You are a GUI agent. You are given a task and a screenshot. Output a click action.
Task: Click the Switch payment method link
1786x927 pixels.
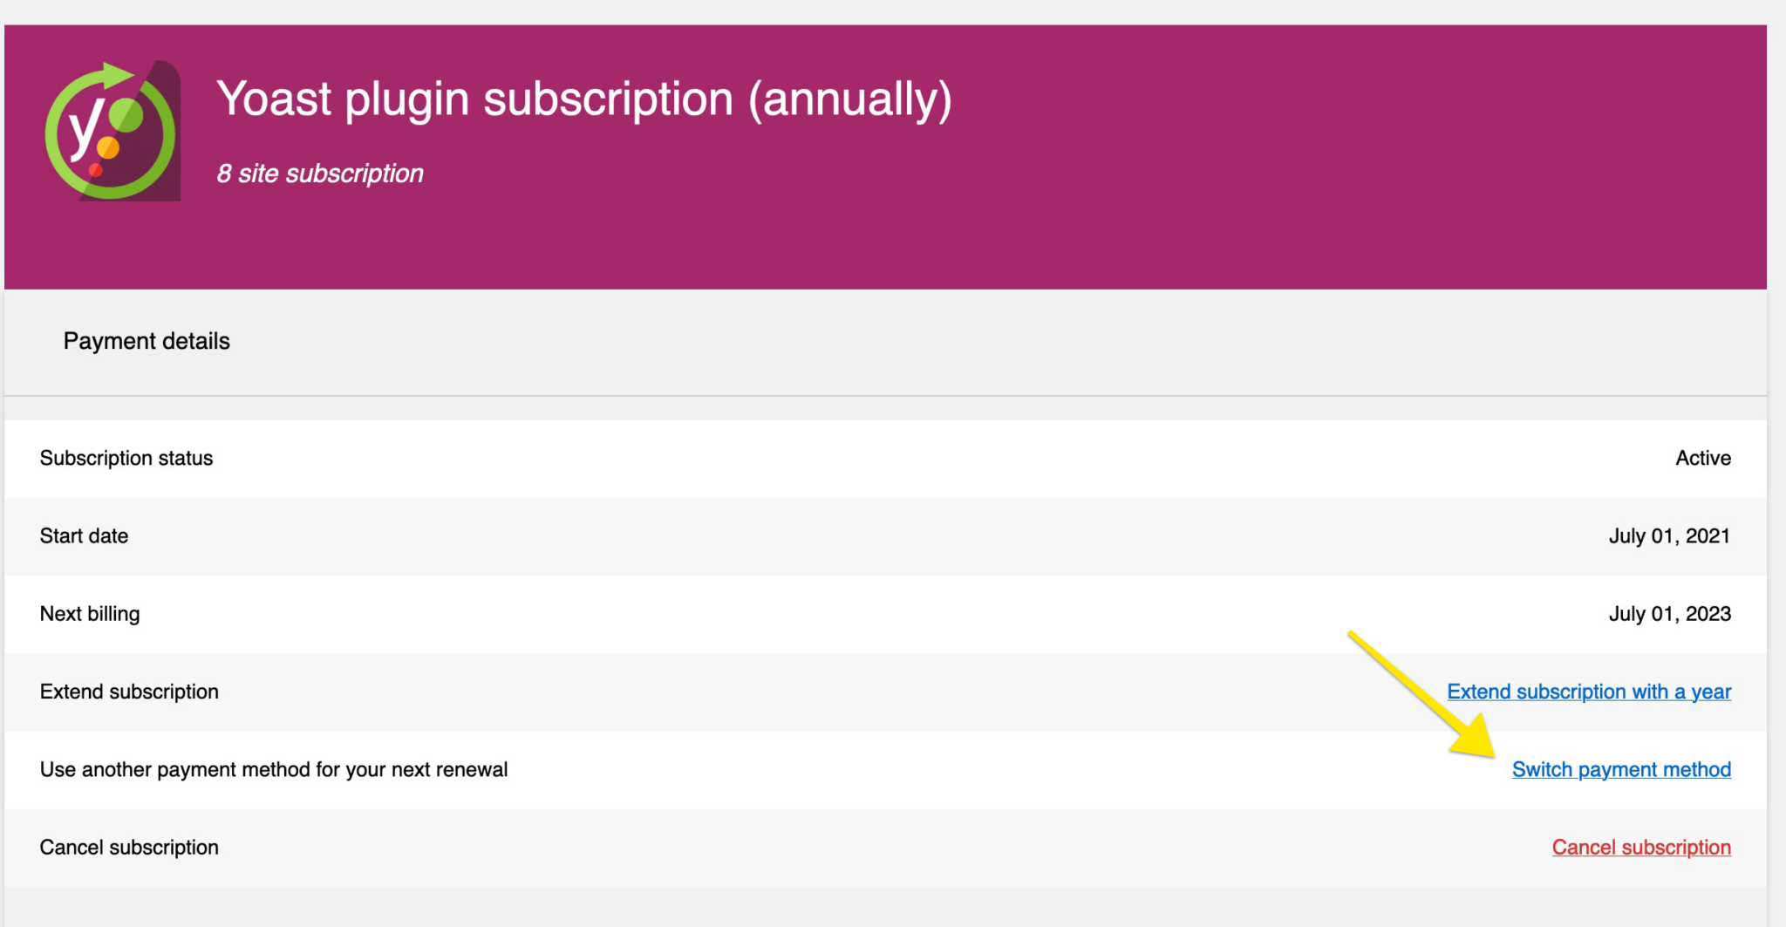coord(1621,769)
